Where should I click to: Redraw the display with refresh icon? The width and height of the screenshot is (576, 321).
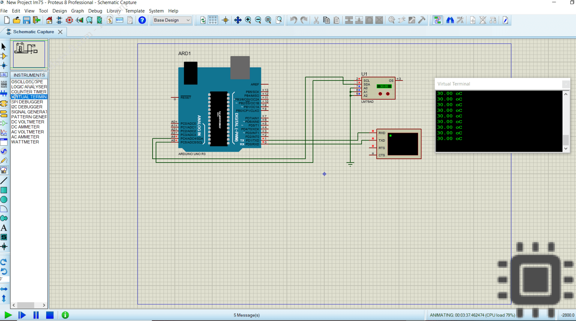point(202,20)
